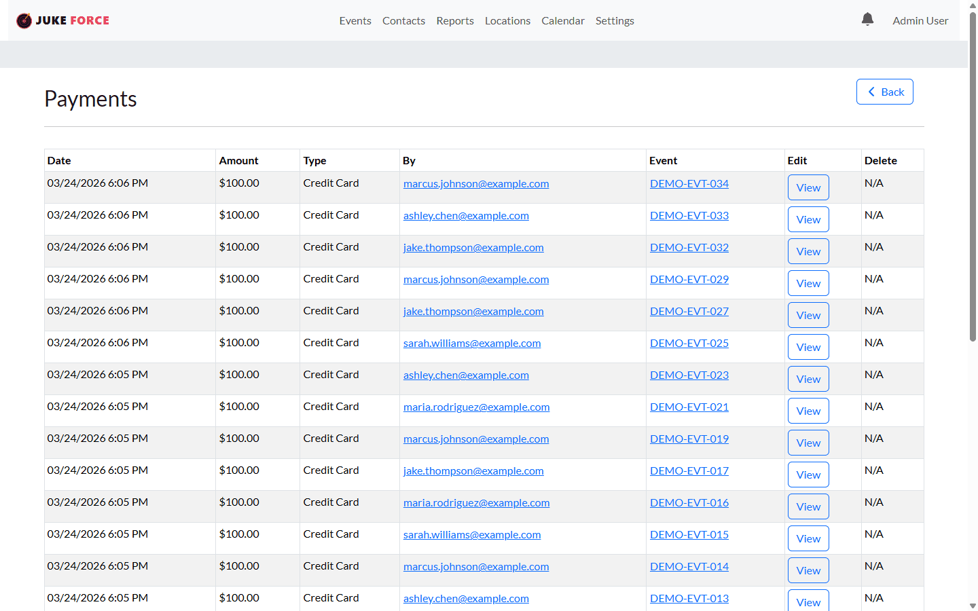The image size is (978, 611).
Task: Open maria.rodriguez email on DEMO-EVT-016 row
Action: pos(476,503)
